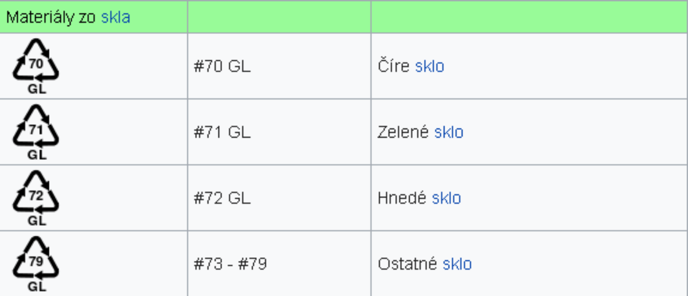Screen dimensions: 688x296
Task: Open the 79 GL recycling symbol image
Action: (x=36, y=264)
